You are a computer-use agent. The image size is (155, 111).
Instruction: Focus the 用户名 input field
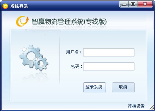109,52
